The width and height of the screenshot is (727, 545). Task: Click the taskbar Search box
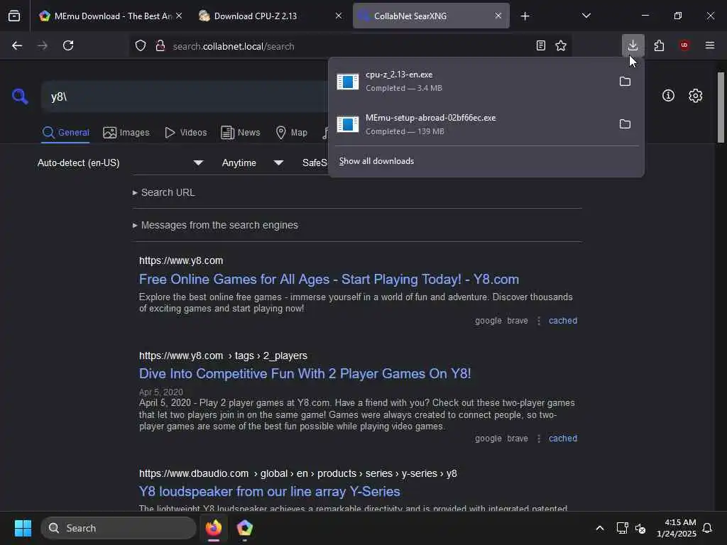(119, 528)
